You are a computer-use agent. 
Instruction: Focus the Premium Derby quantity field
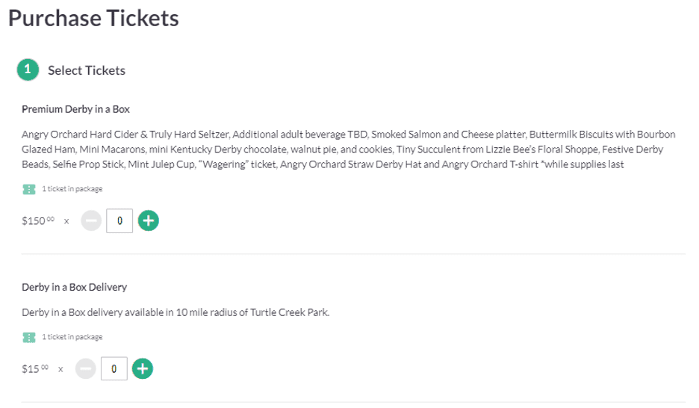(119, 220)
